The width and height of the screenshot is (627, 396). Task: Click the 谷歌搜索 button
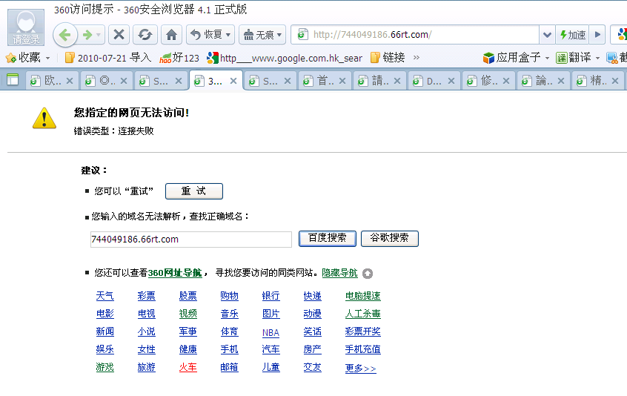(x=390, y=238)
